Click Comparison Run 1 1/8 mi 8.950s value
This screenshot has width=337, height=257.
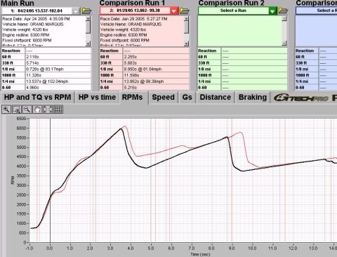pyautogui.click(x=156, y=69)
